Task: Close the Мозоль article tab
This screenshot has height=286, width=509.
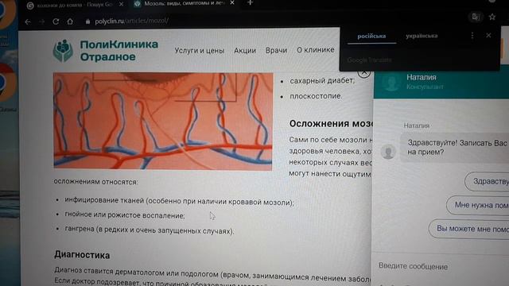Action: 232,3
